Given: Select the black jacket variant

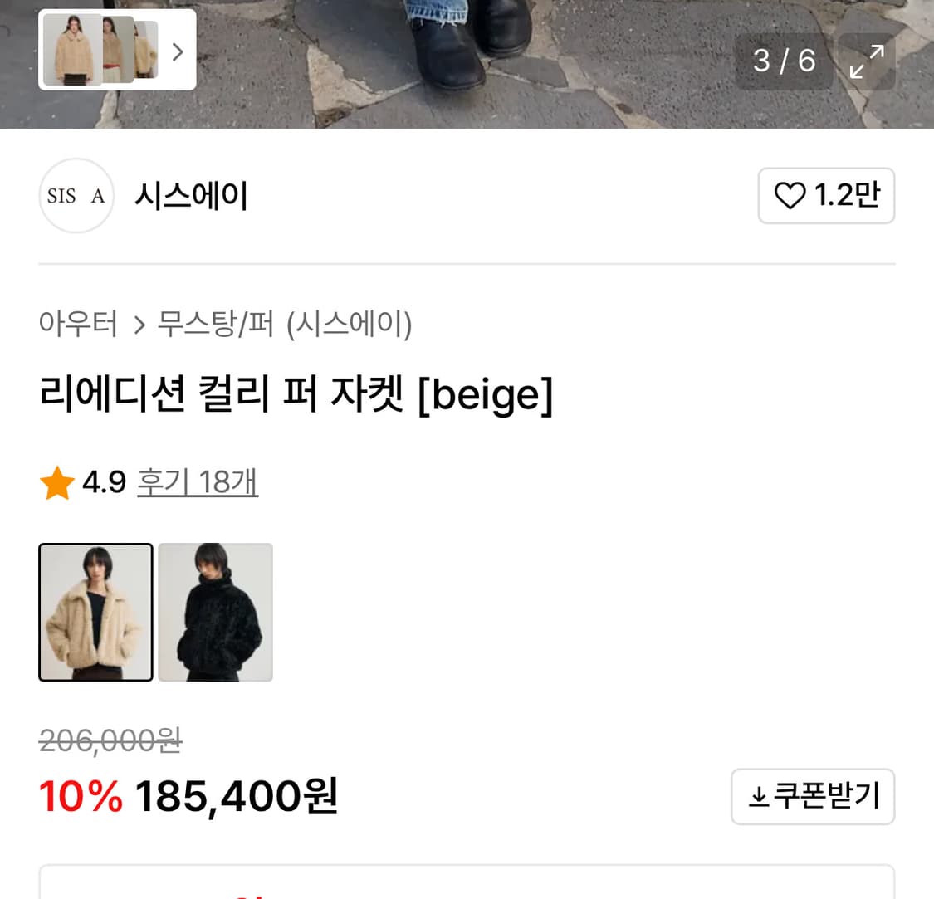Looking at the screenshot, I should pyautogui.click(x=214, y=612).
